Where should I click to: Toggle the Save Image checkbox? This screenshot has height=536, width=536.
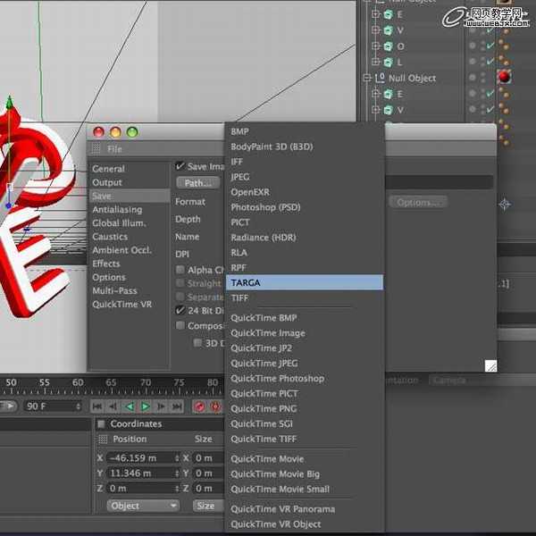click(x=180, y=166)
